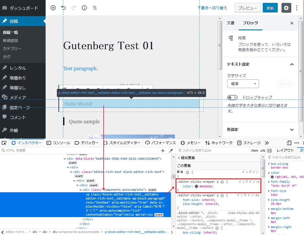Viewport: 304px width, 235px height.
Task: Open the 文字サイズ dropdown showing 標準
Action: (x=243, y=84)
